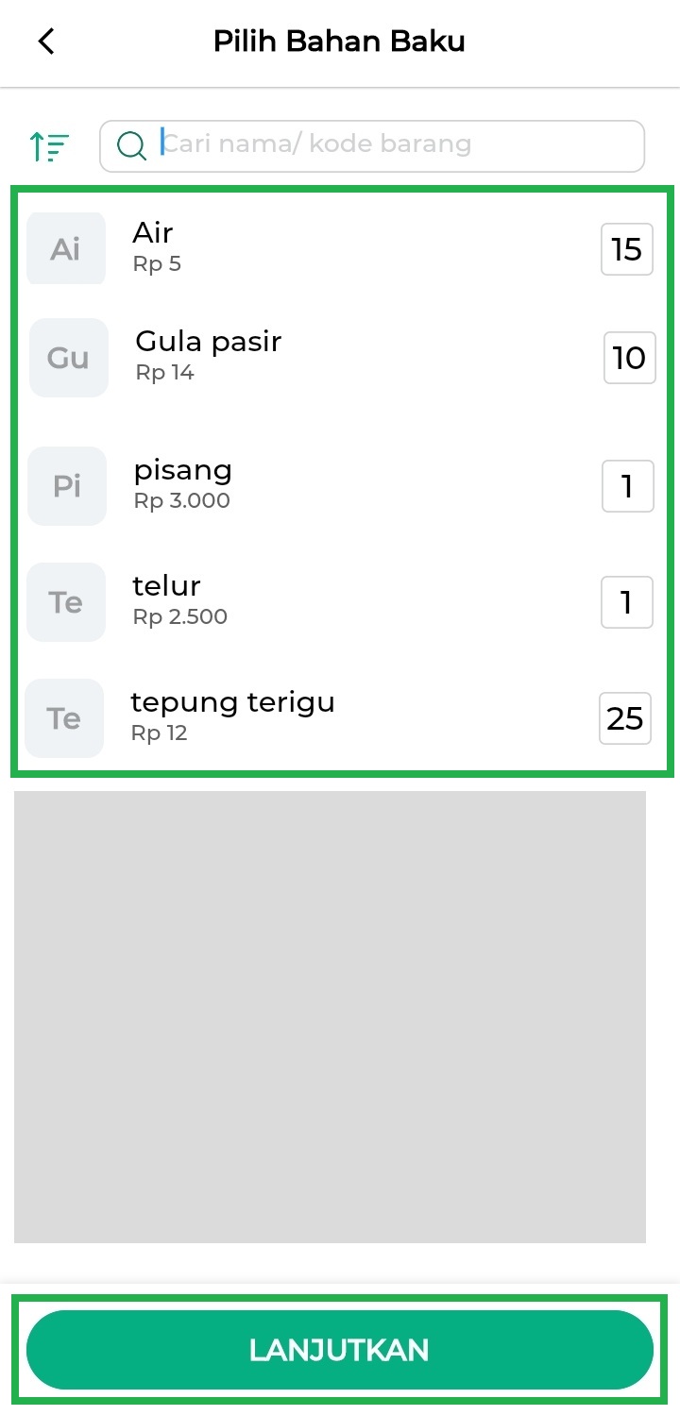
Task: Pick the tepung terigu item name
Action: pyautogui.click(x=233, y=702)
